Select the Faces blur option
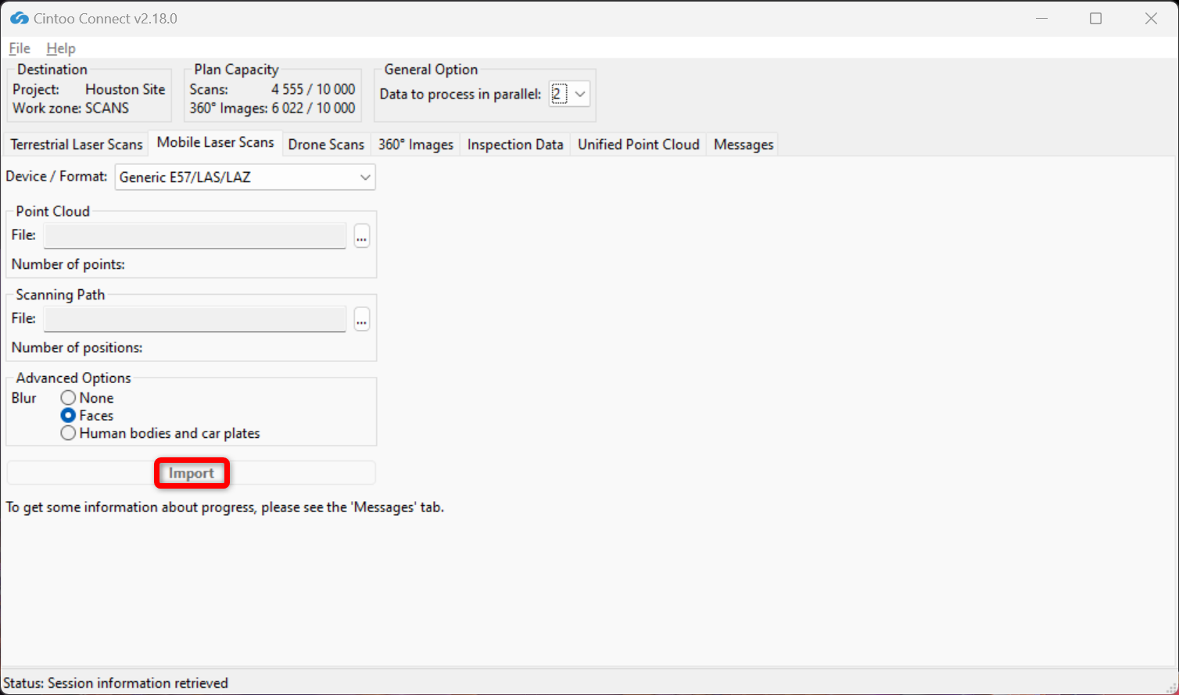 [87, 415]
